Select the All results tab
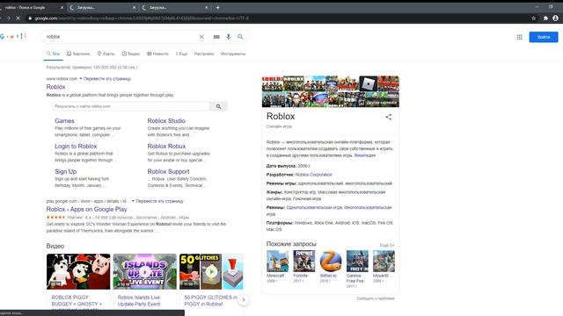Viewport: 563px width, 316px height. (53, 54)
